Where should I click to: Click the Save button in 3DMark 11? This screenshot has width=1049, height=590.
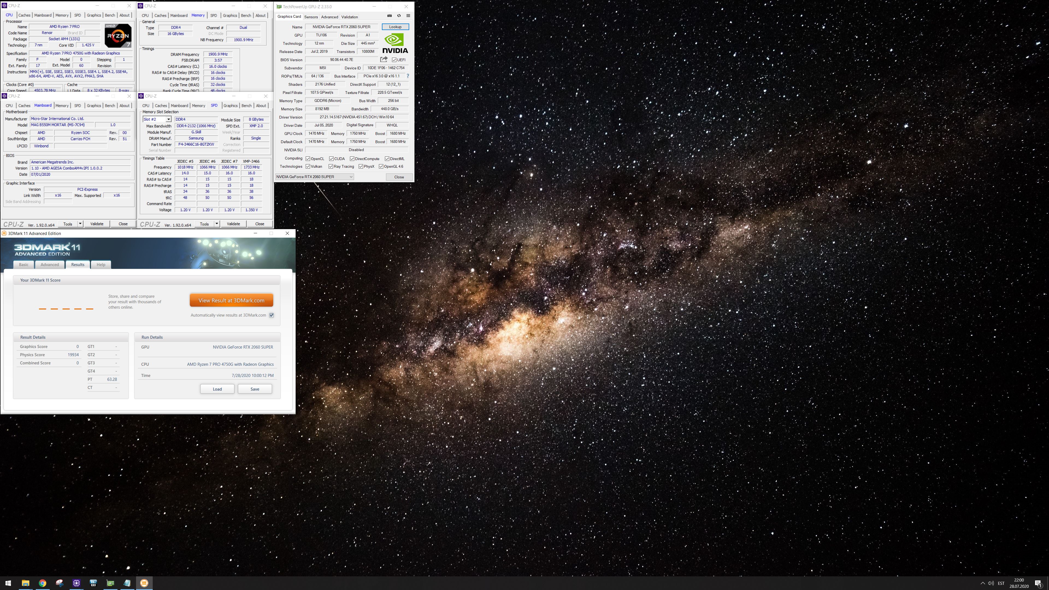pos(255,389)
